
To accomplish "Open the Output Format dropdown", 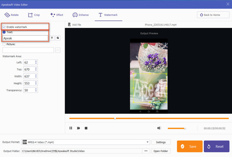I will (85, 142).
